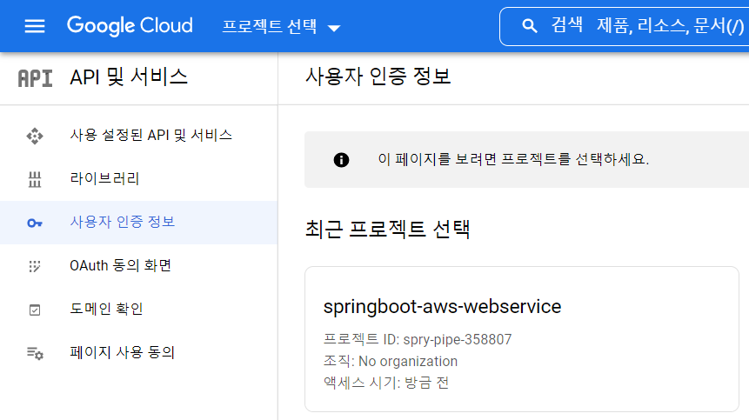Click project ID spry-pipe-358807 text
Viewport: 749px width, 420px height.
point(418,339)
